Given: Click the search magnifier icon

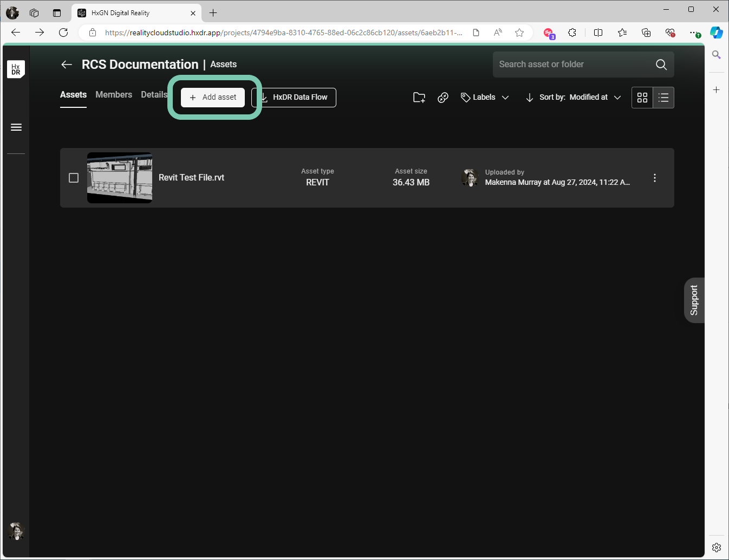Looking at the screenshot, I should click(x=661, y=65).
